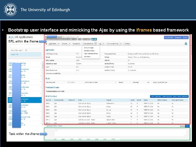
Task: Click the first UCAS Verified action button
Action: [x=156, y=96]
